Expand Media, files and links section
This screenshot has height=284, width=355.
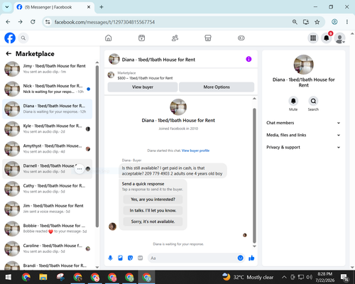(303, 135)
